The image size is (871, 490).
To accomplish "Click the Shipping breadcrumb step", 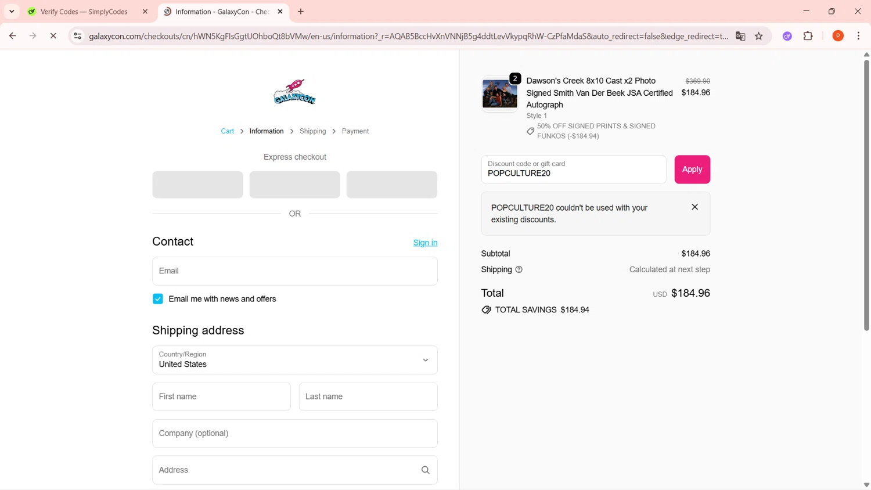I will coord(313,131).
